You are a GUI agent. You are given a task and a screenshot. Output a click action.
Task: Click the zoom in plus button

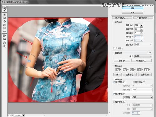(12, 115)
